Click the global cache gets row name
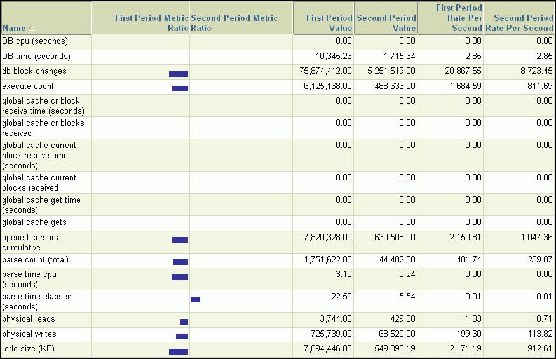 34,222
